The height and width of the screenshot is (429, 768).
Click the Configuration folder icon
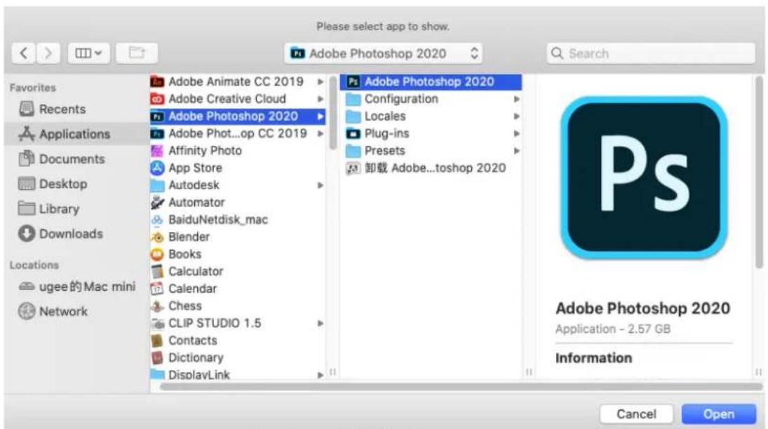(x=353, y=99)
